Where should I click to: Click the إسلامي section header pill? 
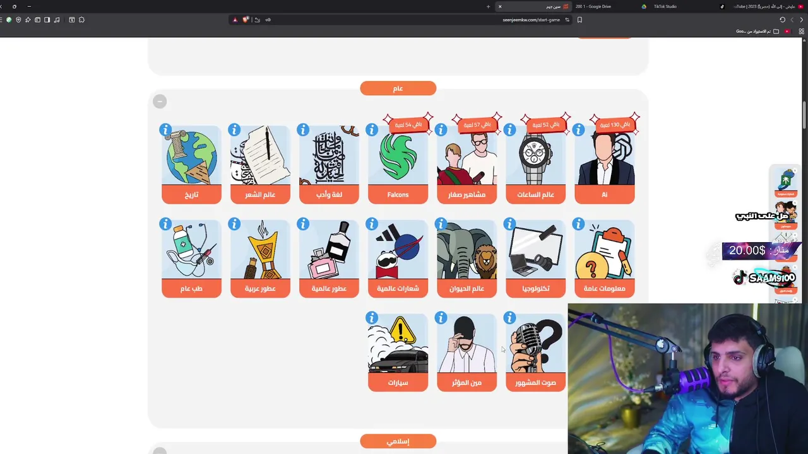point(398,441)
